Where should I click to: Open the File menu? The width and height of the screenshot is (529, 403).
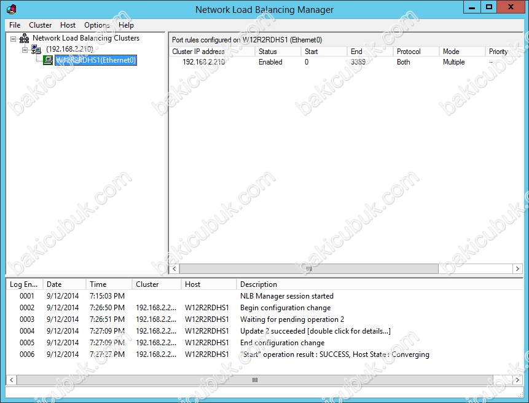pos(15,25)
